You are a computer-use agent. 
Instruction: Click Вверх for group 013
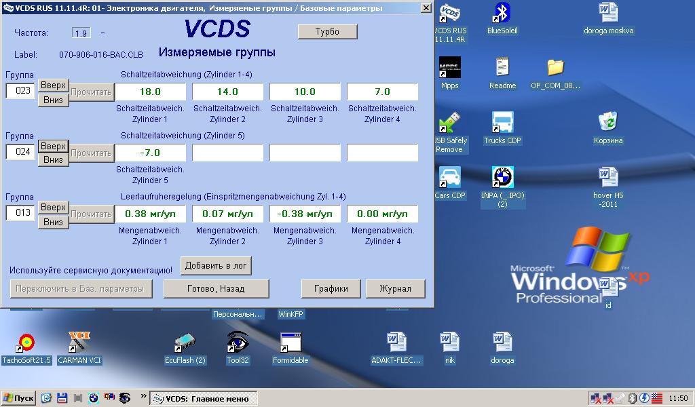click(53, 208)
